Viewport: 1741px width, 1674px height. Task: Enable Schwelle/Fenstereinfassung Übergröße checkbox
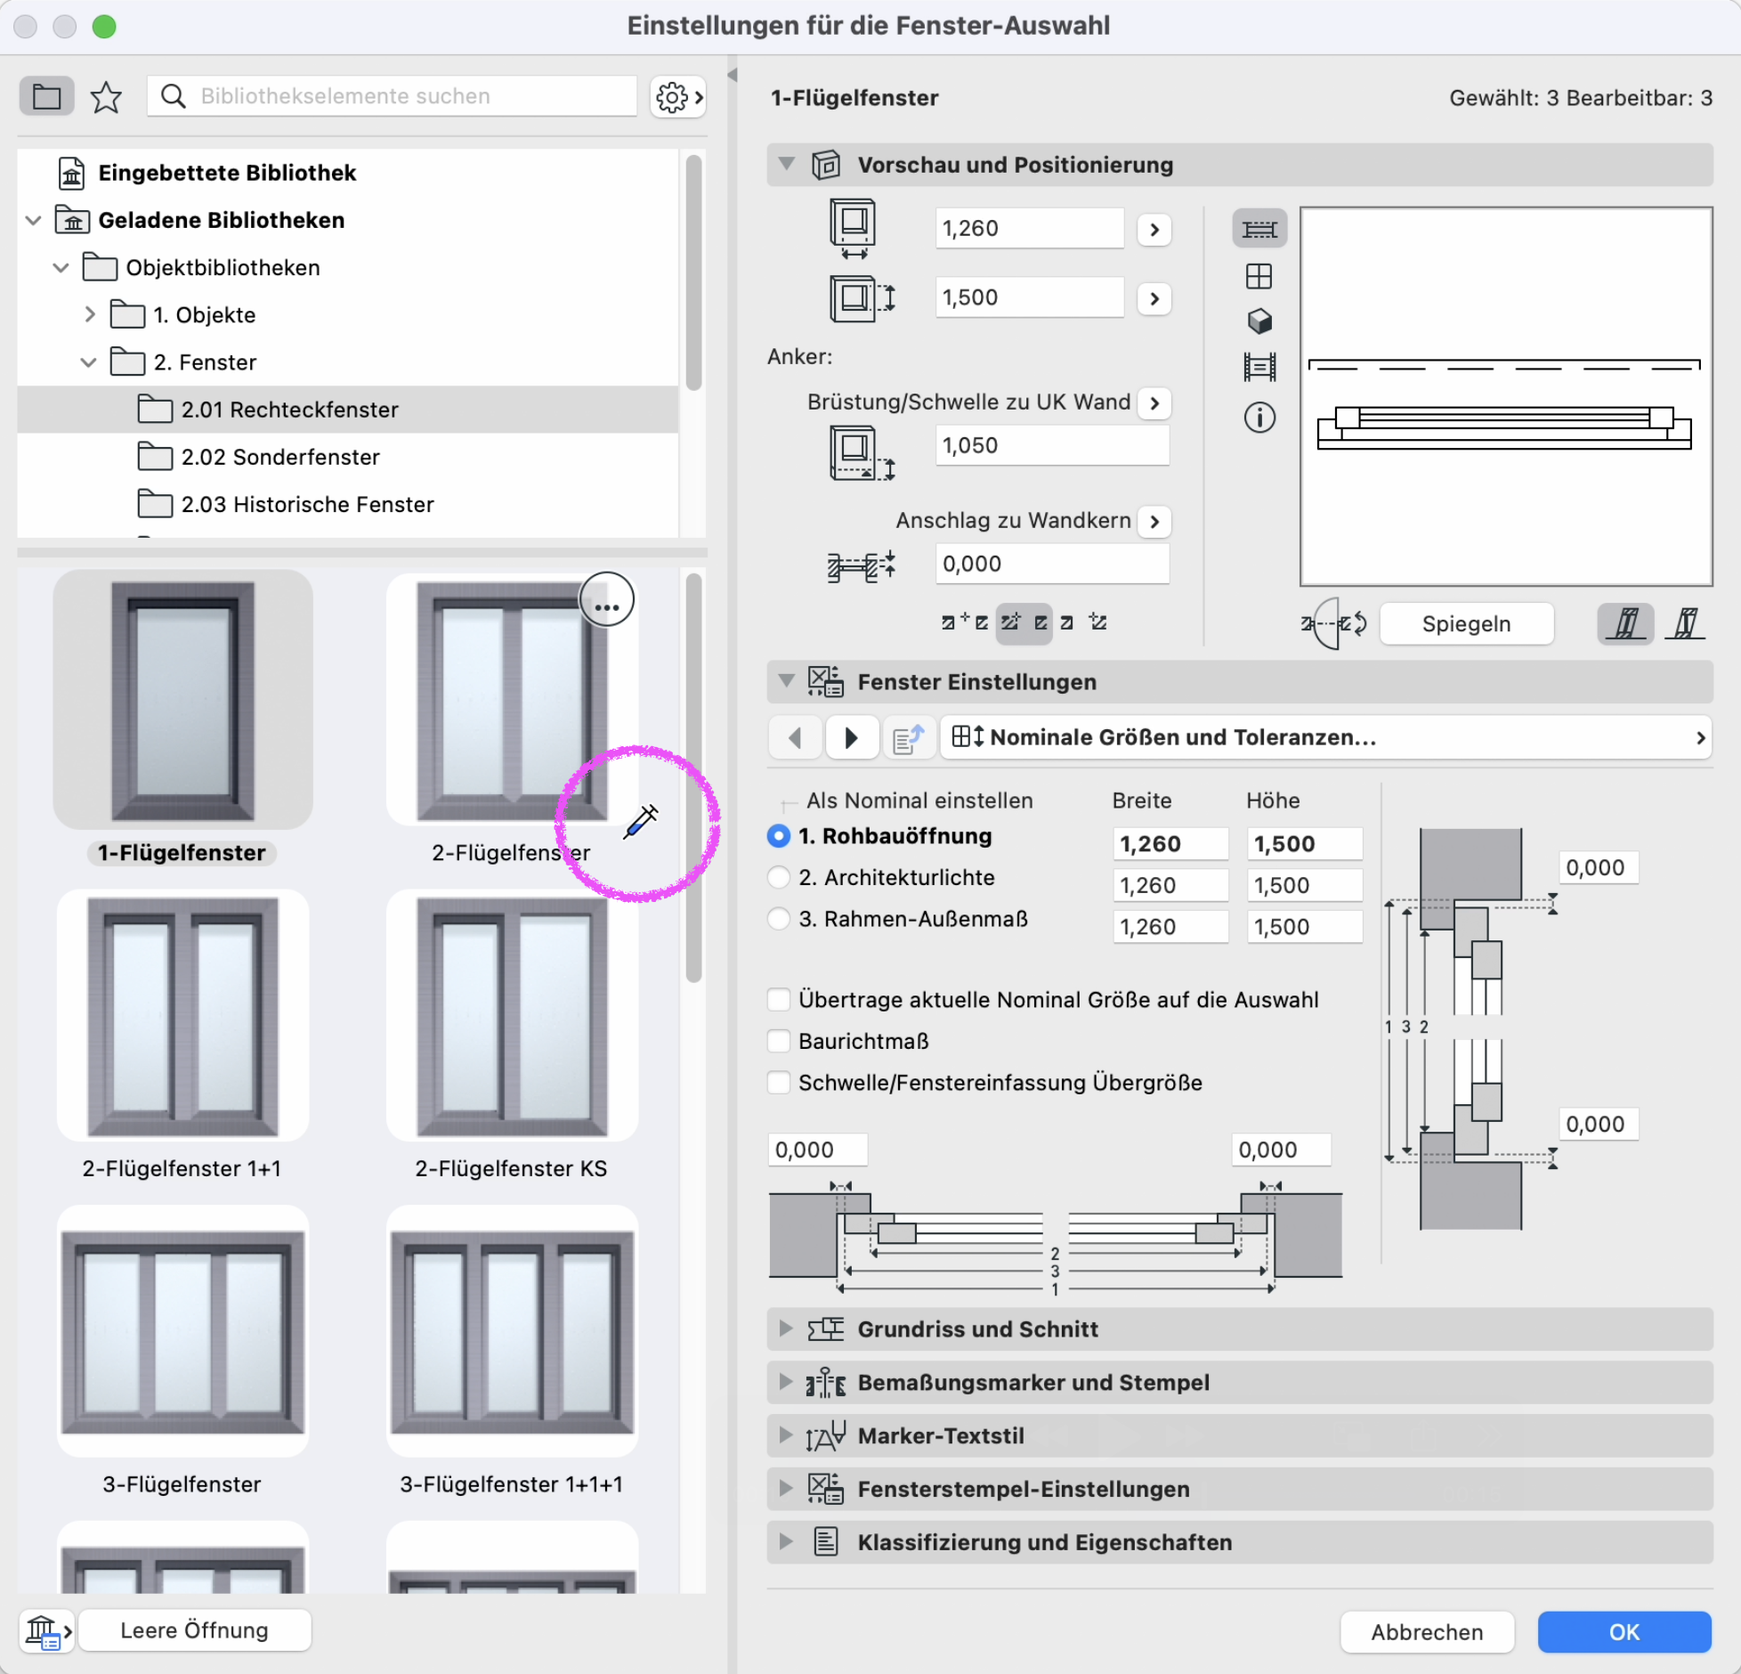click(x=779, y=1082)
